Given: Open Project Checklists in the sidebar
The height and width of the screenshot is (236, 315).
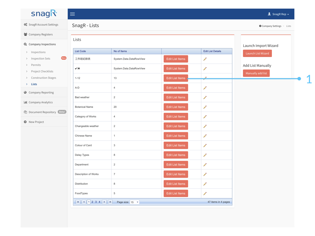Looking at the screenshot, I should point(42,71).
